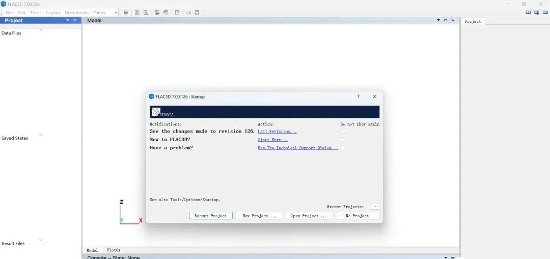Image resolution: width=550 pixels, height=259 pixels.
Task: Open the Panes menu
Action: tap(99, 13)
